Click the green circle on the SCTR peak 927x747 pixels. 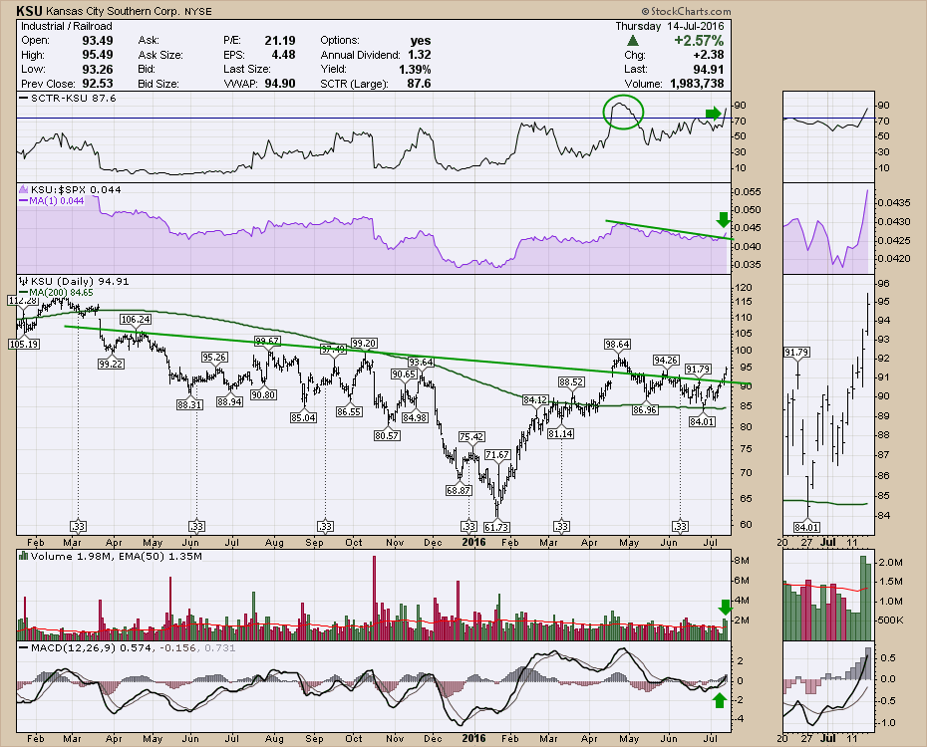(623, 112)
